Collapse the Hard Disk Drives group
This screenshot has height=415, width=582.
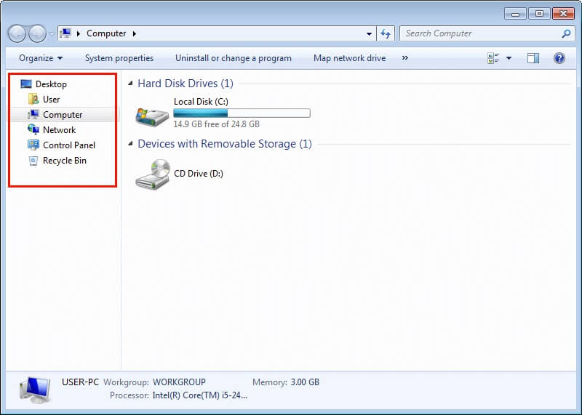(131, 84)
